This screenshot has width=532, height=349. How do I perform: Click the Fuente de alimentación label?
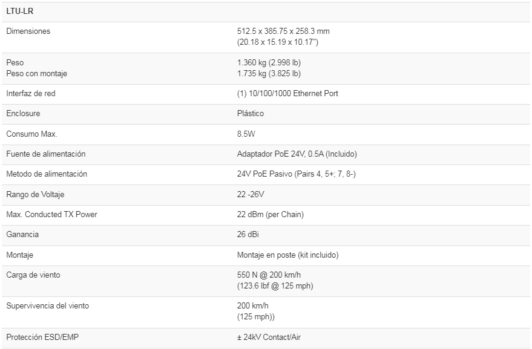(46, 154)
